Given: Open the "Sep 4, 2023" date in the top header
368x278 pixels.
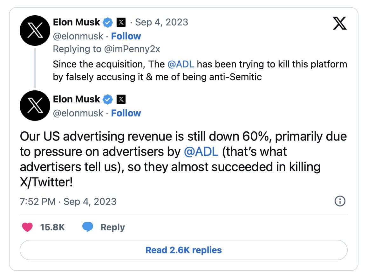Looking at the screenshot, I should (x=161, y=23).
